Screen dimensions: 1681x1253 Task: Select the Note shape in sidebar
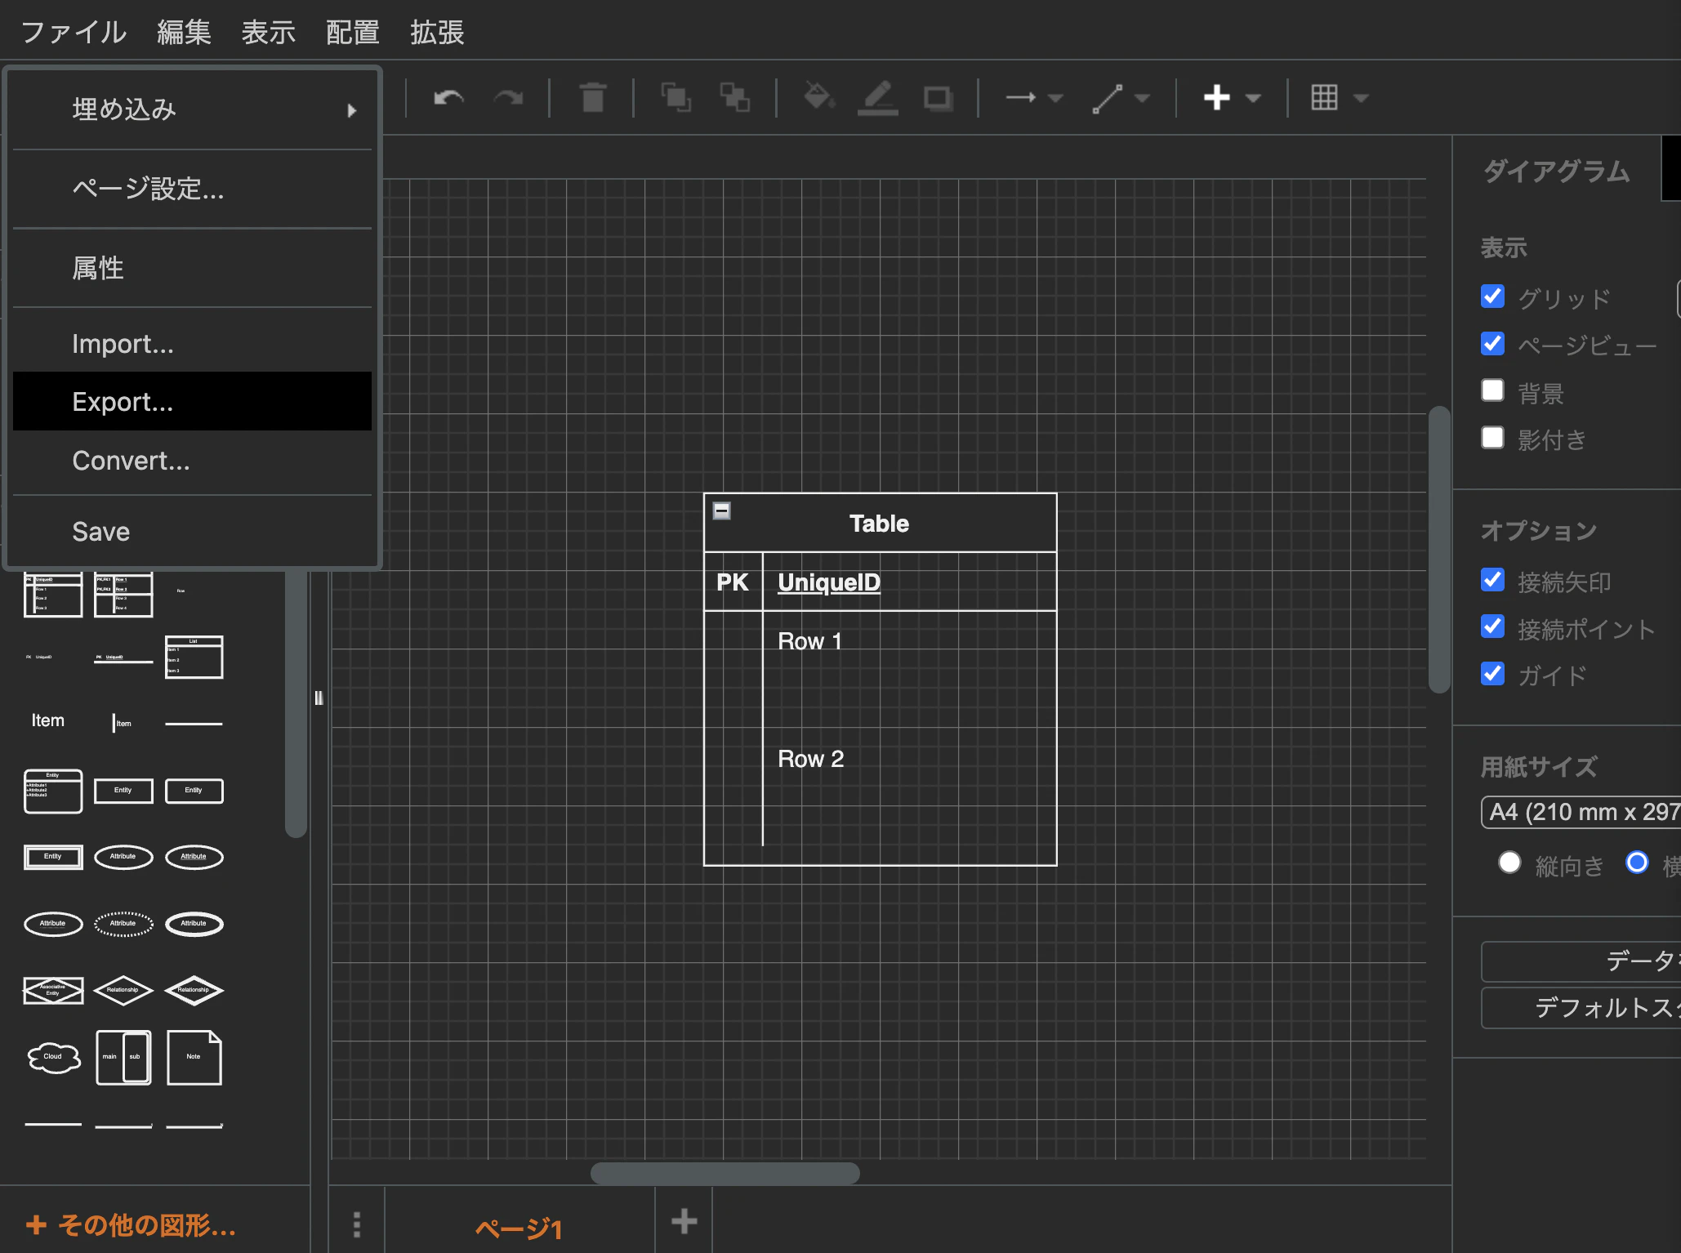click(194, 1057)
